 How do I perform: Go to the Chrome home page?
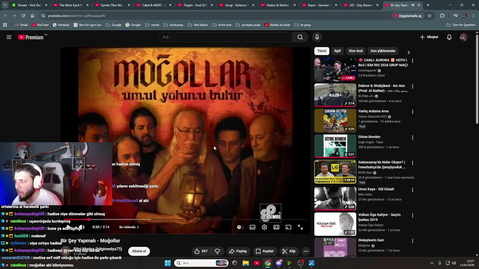pos(32,16)
